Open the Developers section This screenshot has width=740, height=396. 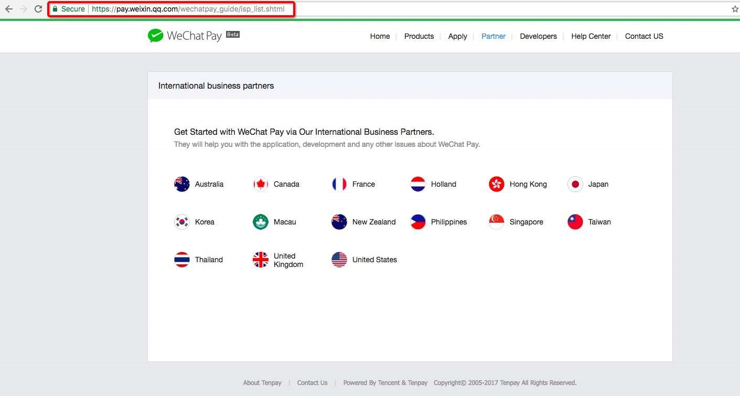[539, 36]
